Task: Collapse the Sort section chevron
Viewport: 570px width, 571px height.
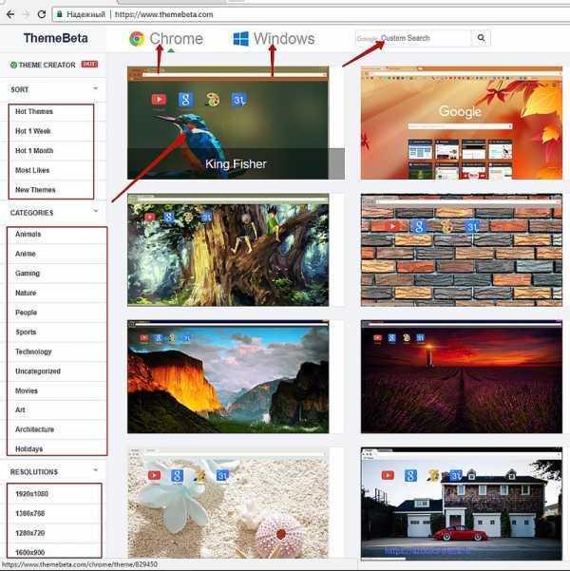Action: [95, 88]
